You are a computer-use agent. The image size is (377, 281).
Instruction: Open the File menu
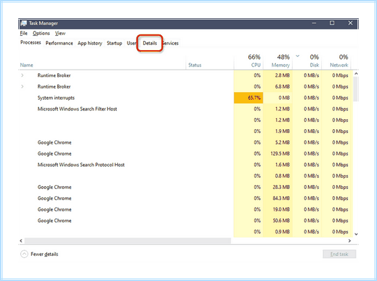(x=24, y=33)
